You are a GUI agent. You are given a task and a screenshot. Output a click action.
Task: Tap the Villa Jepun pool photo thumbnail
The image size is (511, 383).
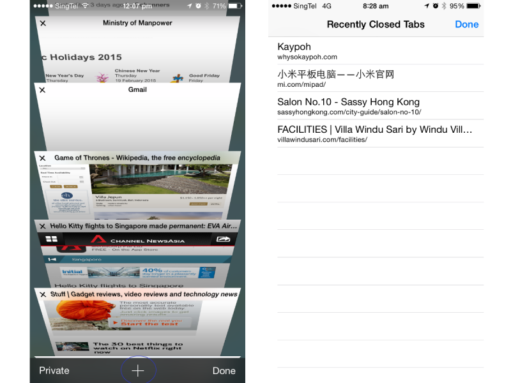pos(160,179)
